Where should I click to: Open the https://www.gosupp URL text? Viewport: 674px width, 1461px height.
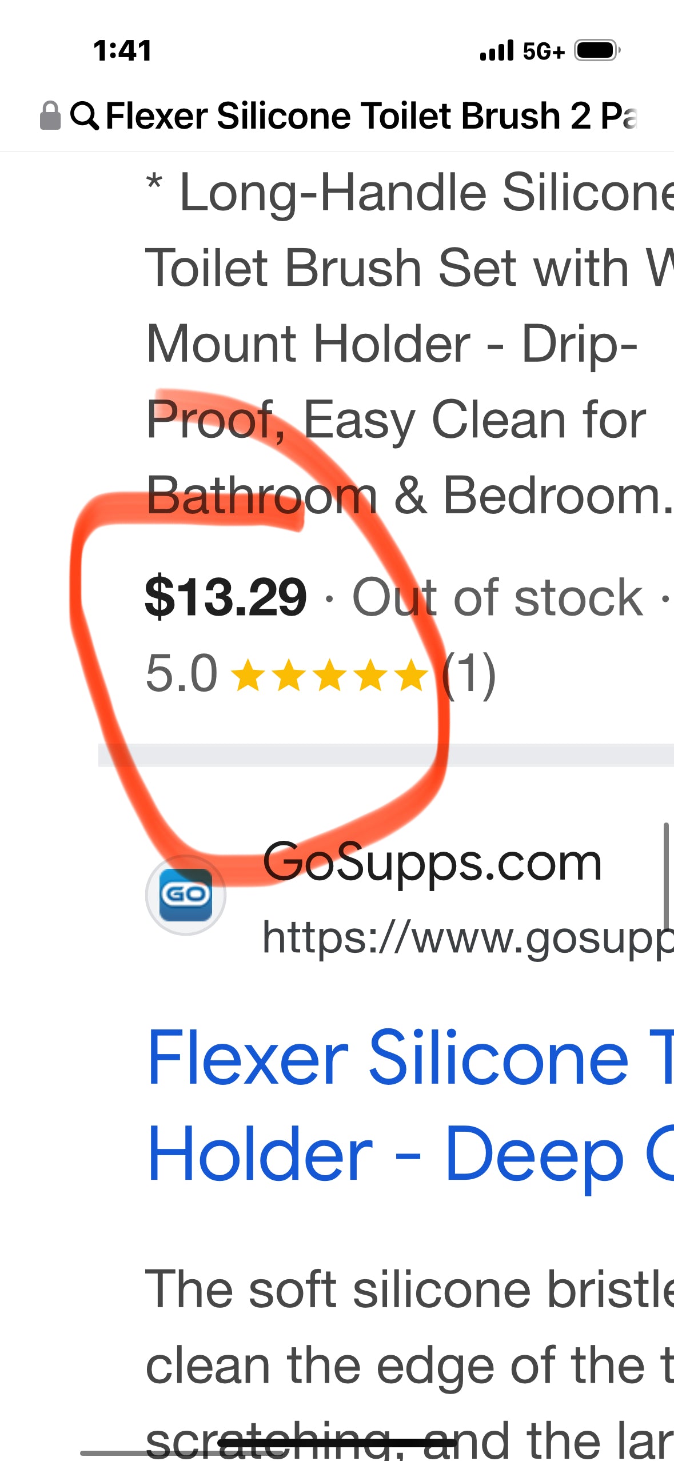click(468, 938)
